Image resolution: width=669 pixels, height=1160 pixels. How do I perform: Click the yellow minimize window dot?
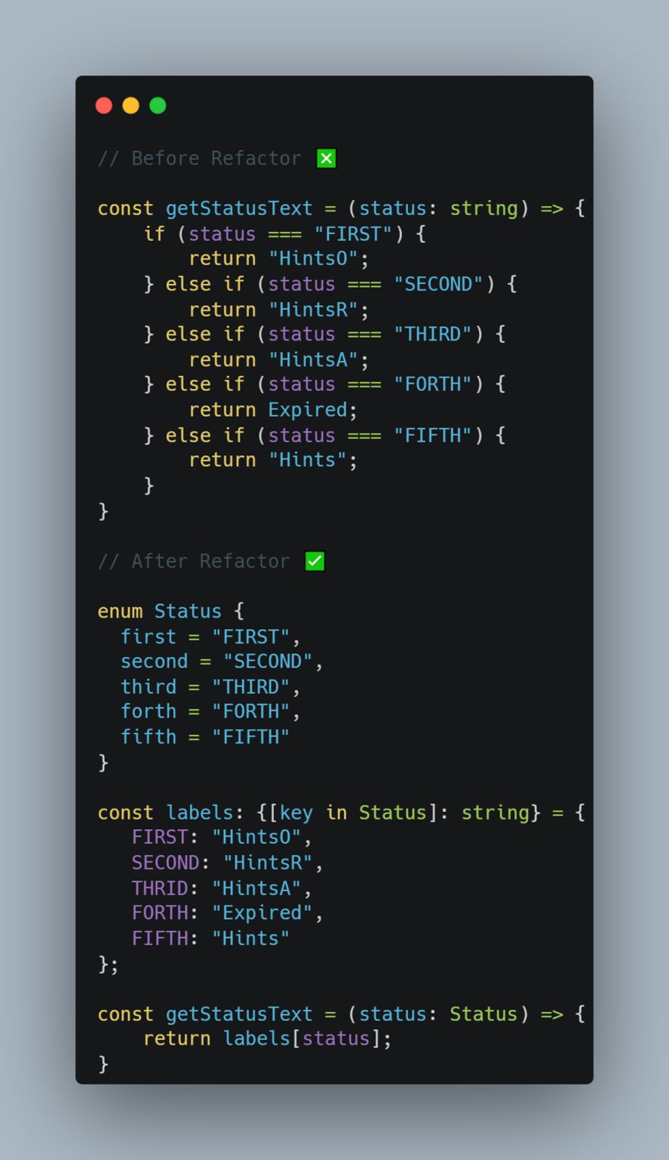131,106
